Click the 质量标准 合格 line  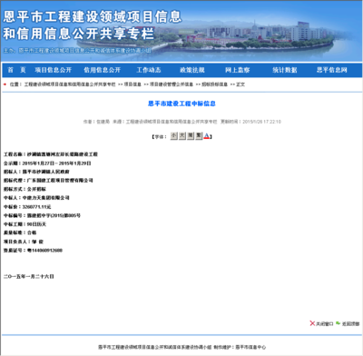click(x=20, y=232)
